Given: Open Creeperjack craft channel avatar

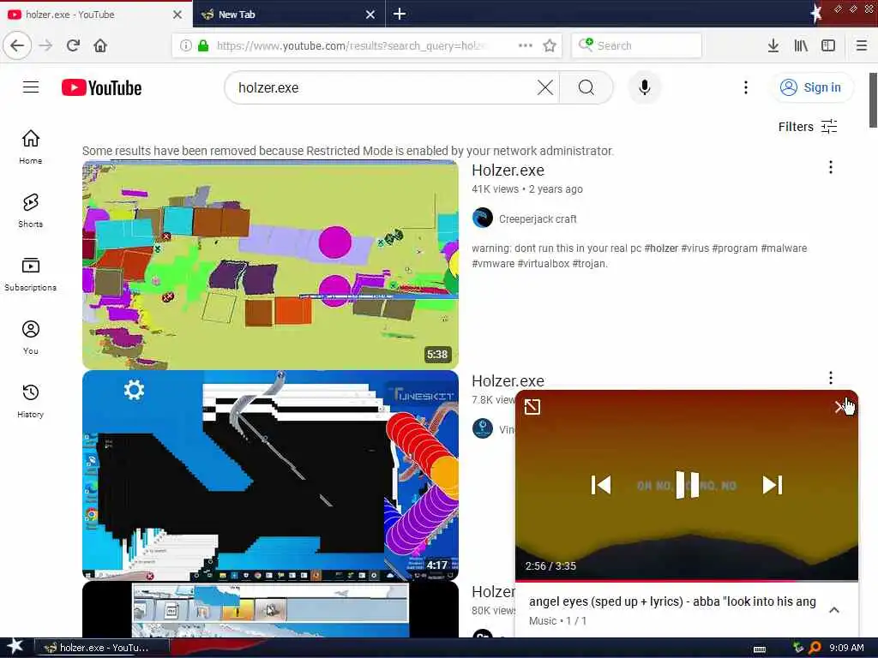Looking at the screenshot, I should [483, 218].
